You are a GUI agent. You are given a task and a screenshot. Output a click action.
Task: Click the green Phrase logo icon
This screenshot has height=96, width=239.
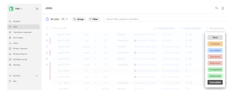11,9
